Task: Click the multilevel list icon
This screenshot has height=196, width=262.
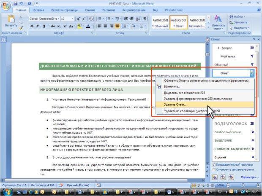Action: coord(117,19)
